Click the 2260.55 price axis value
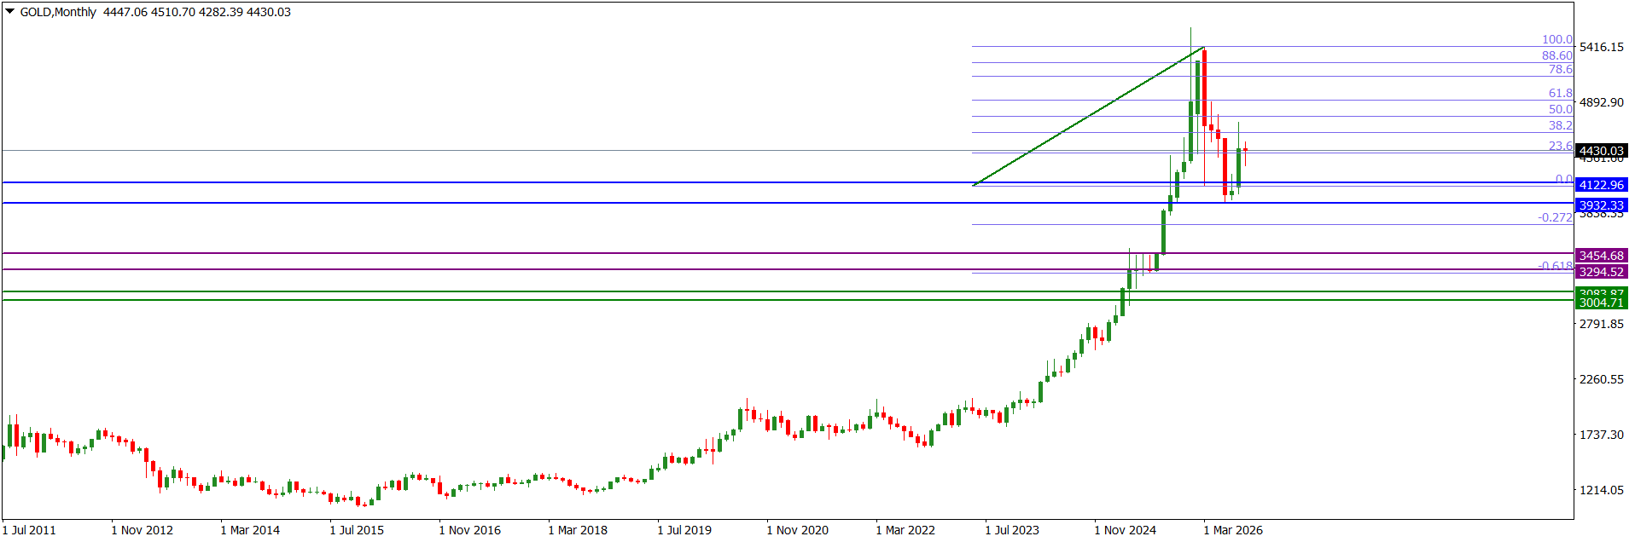Image resolution: width=1635 pixels, height=542 pixels. tap(1602, 379)
